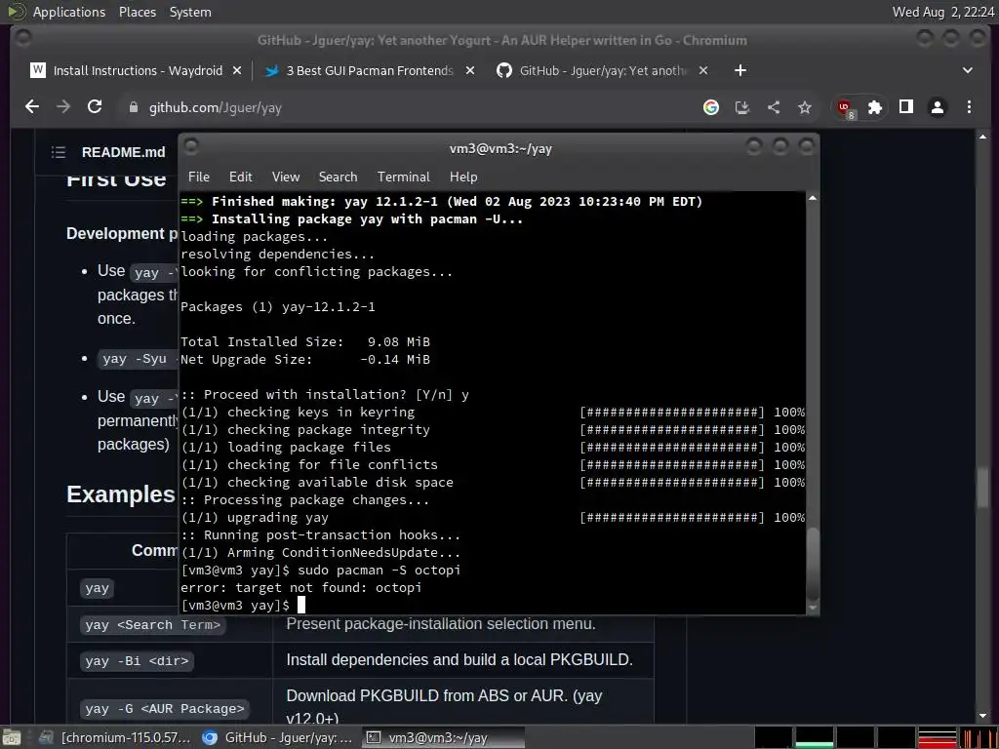999x749 pixels.
Task: Click the last system monitor graph in panel
Action: pos(978,737)
